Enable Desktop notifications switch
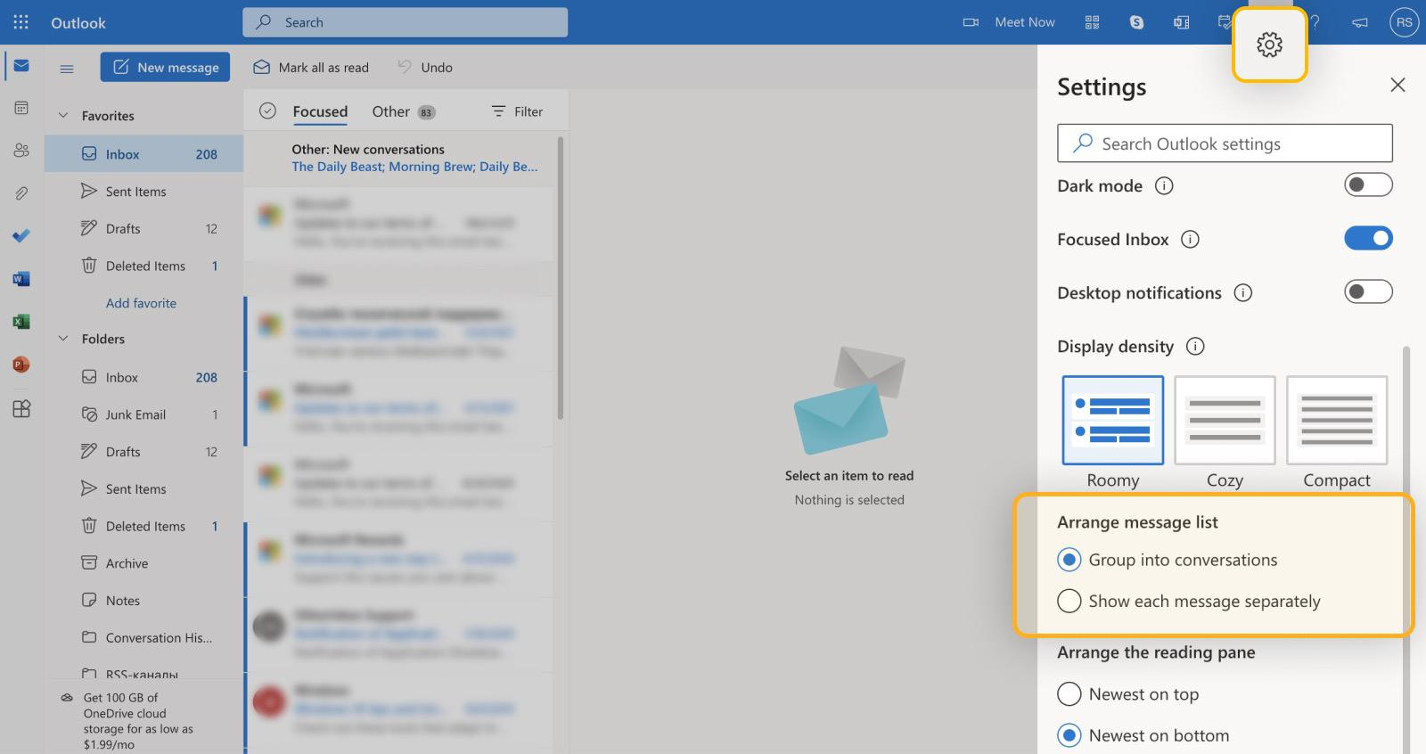1426x754 pixels. click(1368, 291)
